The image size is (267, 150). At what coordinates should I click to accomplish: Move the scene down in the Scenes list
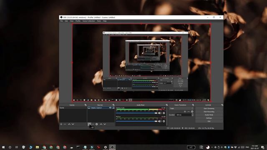(73, 124)
